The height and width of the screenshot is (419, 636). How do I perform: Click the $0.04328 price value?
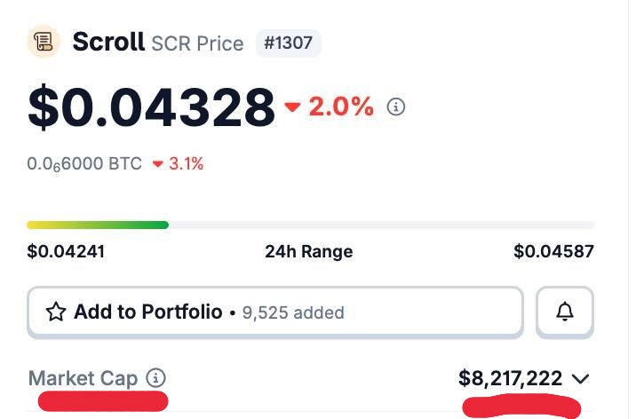click(x=151, y=107)
